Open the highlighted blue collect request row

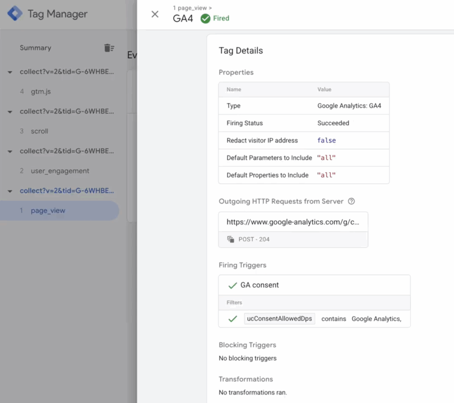[67, 191]
